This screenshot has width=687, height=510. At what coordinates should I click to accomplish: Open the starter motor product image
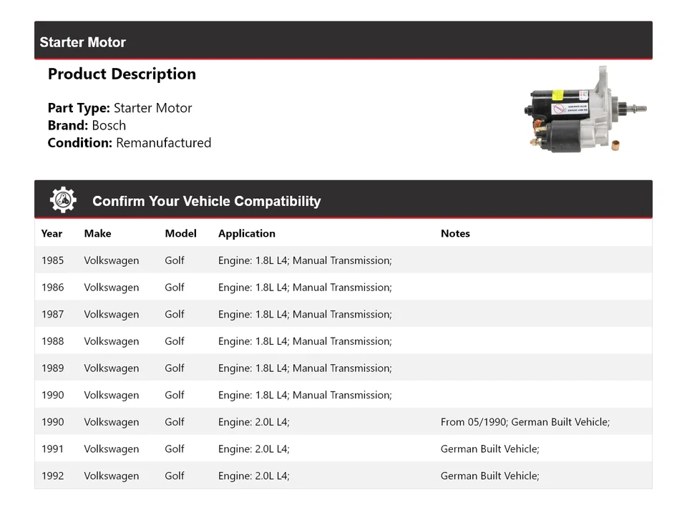(585, 109)
